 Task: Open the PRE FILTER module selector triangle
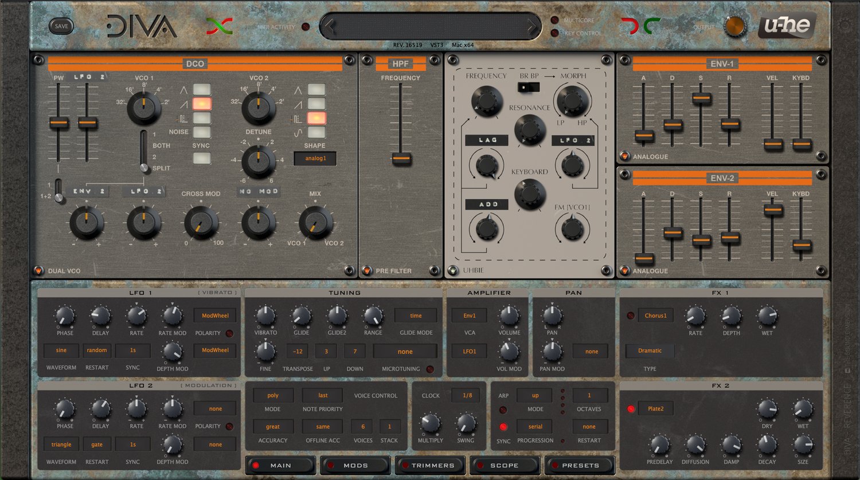(x=367, y=270)
